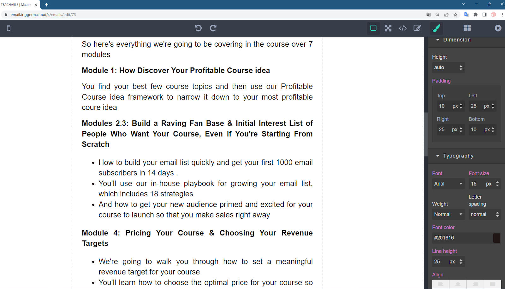Screen dimensions: 505x289
Task: Close the email builder
Action: (498, 28)
